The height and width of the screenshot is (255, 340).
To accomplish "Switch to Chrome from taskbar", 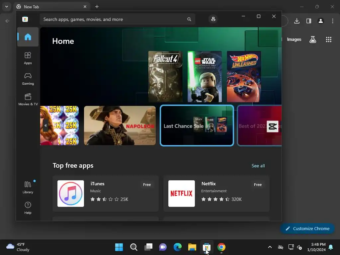I will (x=221, y=247).
